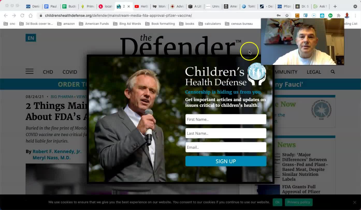Viewport: 361px width, 210px height.
Task: Click the site search magnifier icon
Action: [333, 72]
